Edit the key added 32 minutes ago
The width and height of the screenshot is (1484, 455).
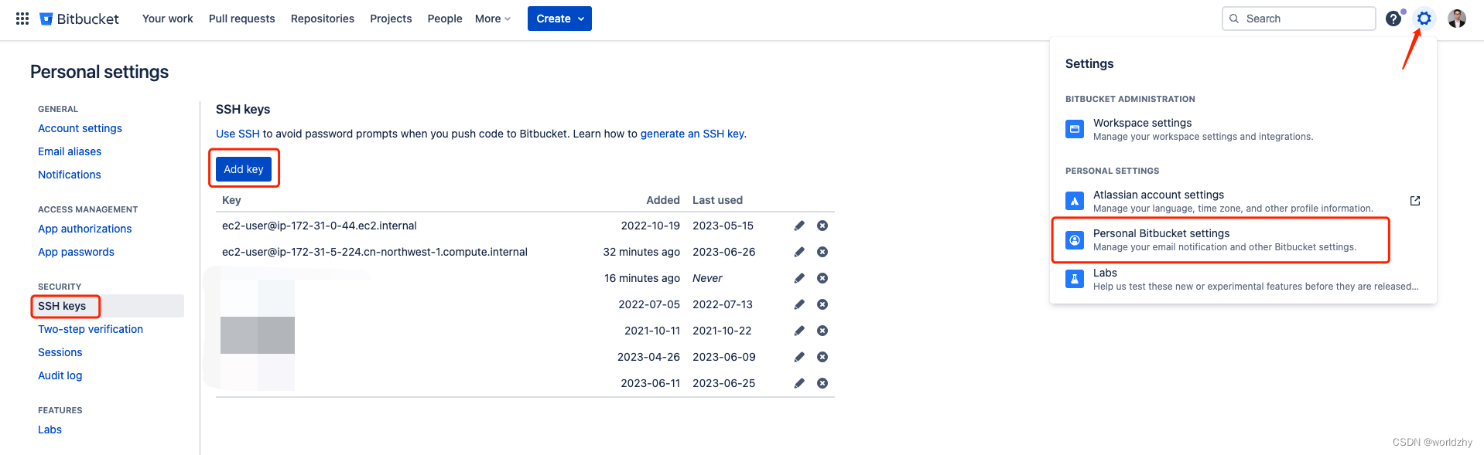[799, 252]
